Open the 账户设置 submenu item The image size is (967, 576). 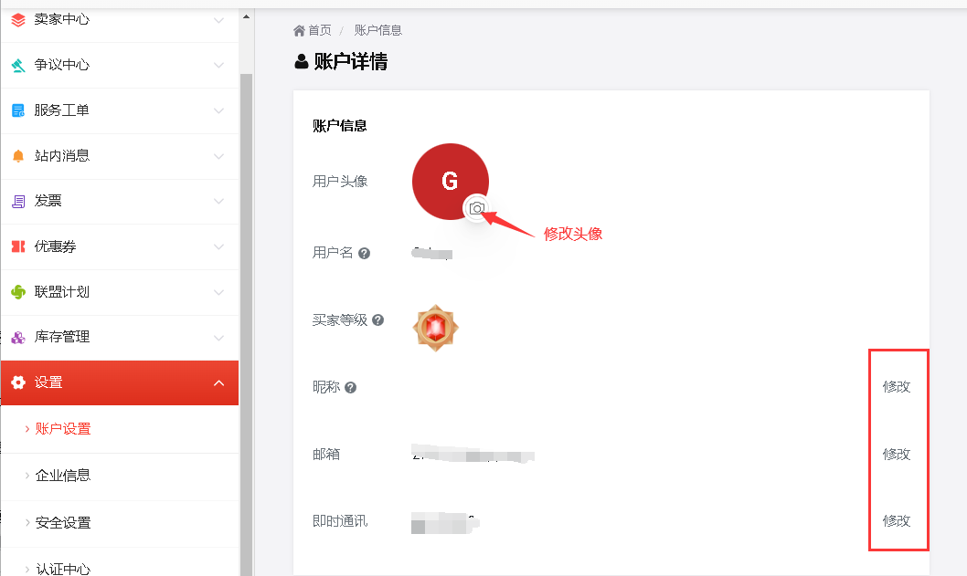click(63, 429)
